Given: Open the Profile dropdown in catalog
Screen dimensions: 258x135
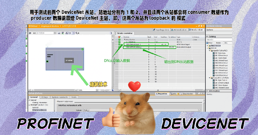Looking at the screenshot, I should (228, 43).
